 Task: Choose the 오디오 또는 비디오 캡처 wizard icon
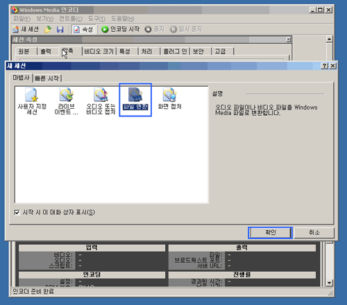[101, 101]
